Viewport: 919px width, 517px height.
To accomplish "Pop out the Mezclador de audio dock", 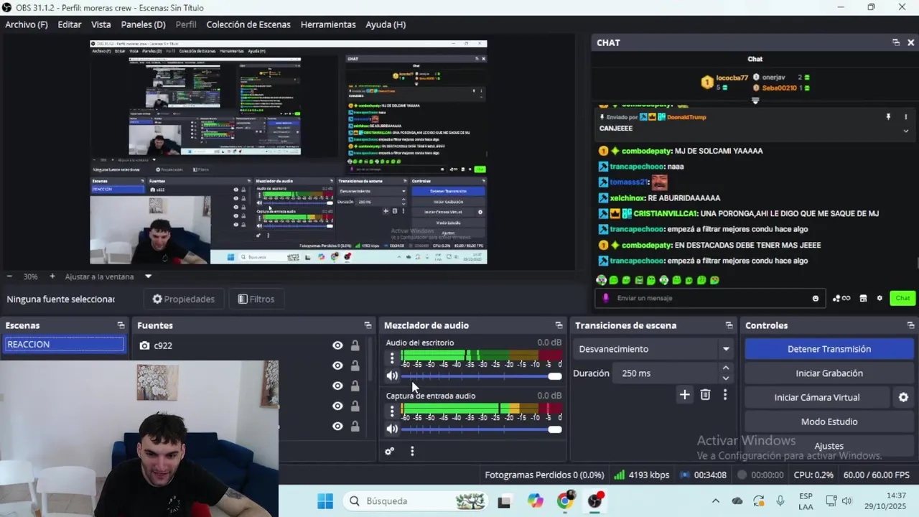I will [x=559, y=325].
